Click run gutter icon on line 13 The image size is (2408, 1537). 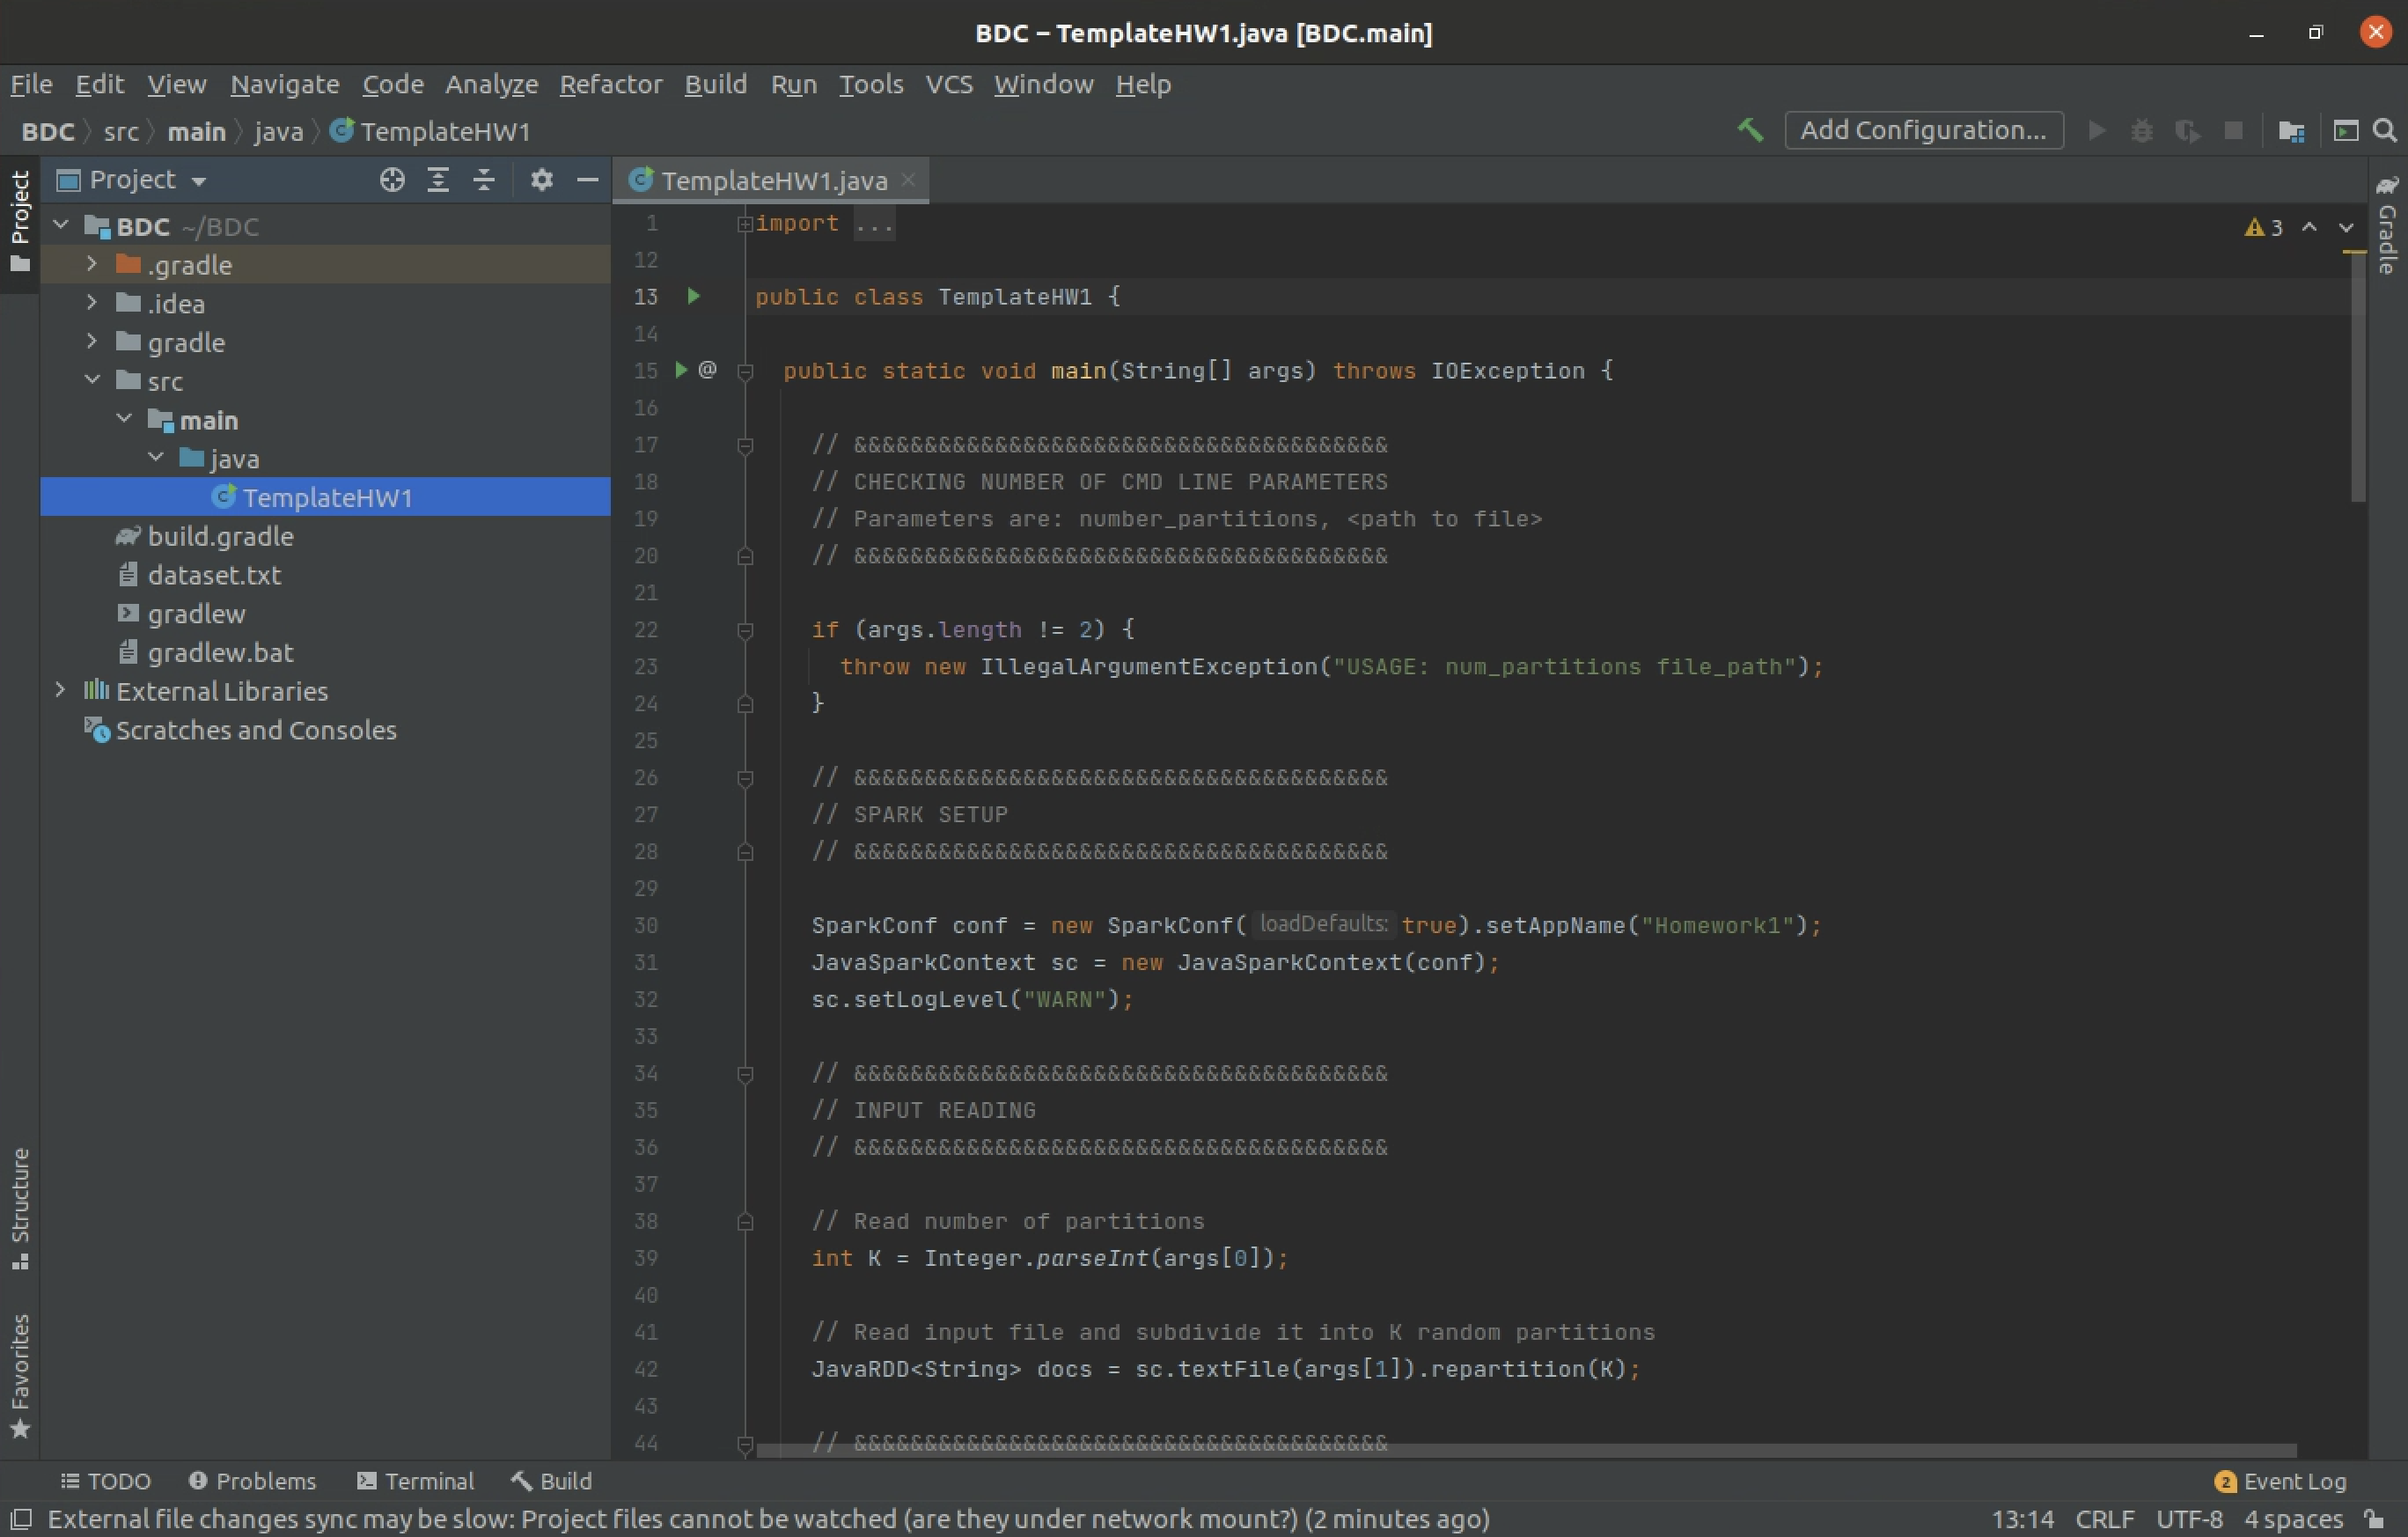coord(693,296)
